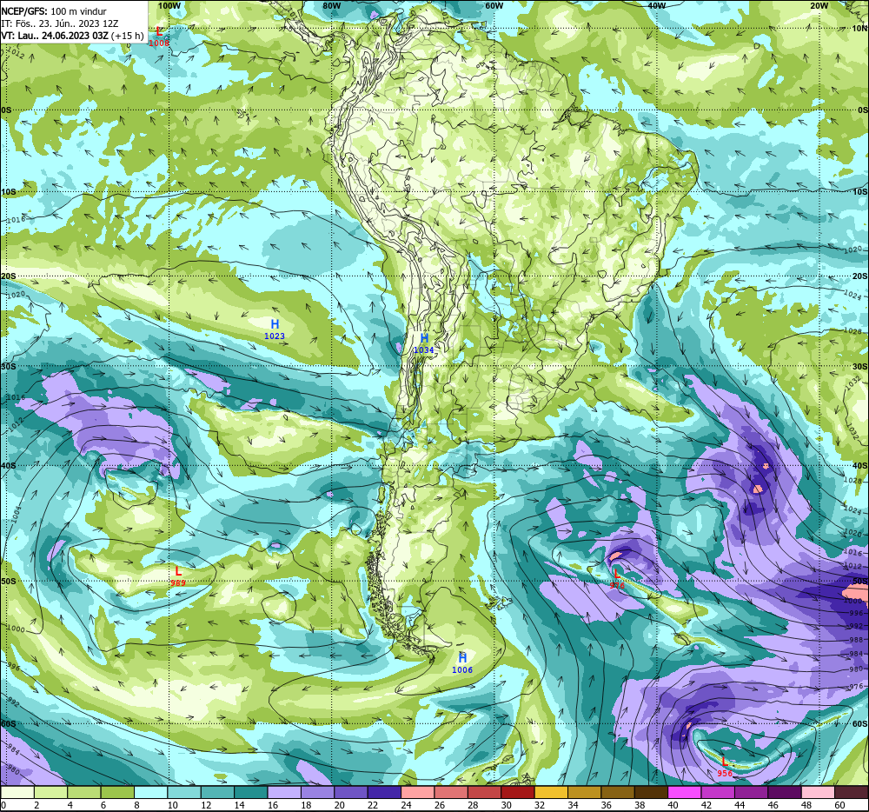Pick the legend swatch between 8 and 10

coord(150,793)
